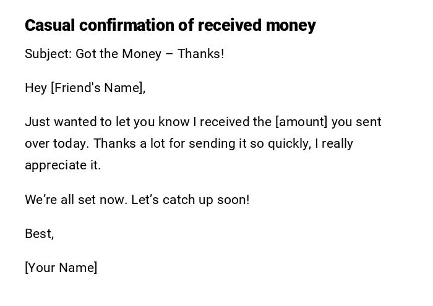This screenshot has width=433, height=306.
Task: Select the [Friend's Name] placeholder
Action: pos(98,88)
